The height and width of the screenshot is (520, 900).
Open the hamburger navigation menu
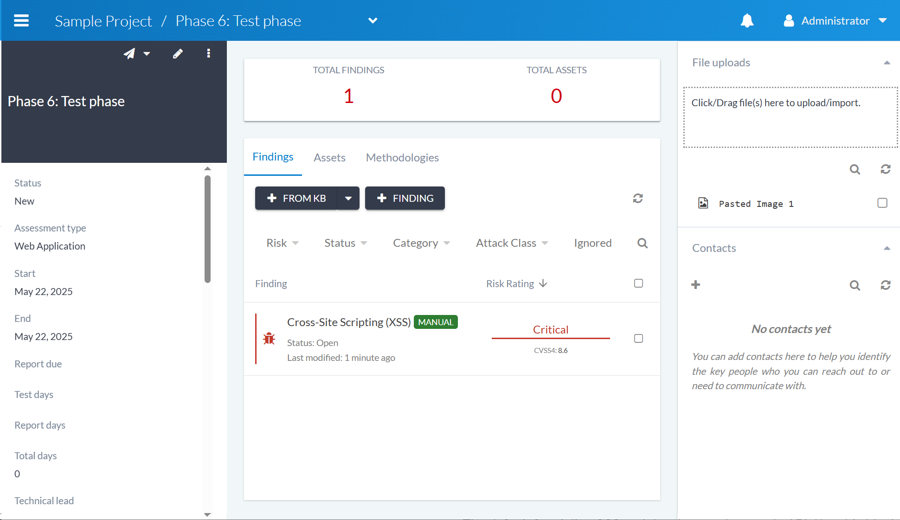point(21,21)
